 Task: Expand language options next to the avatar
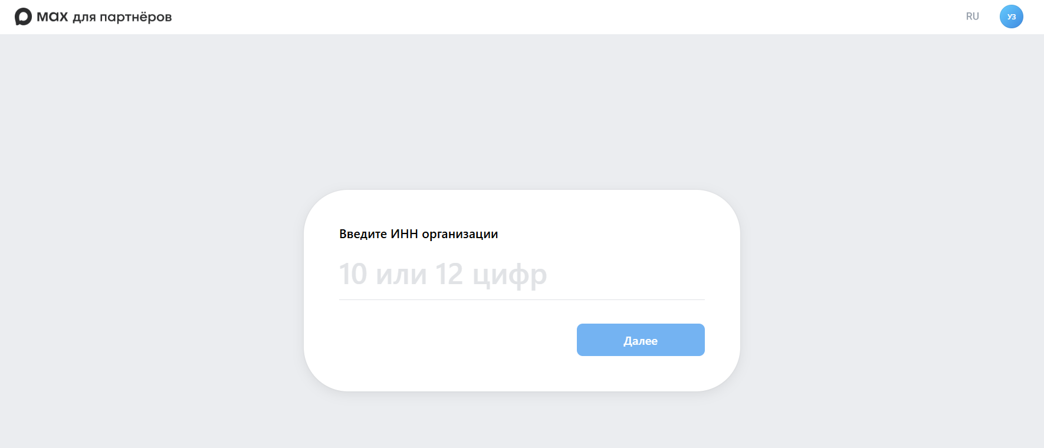972,17
